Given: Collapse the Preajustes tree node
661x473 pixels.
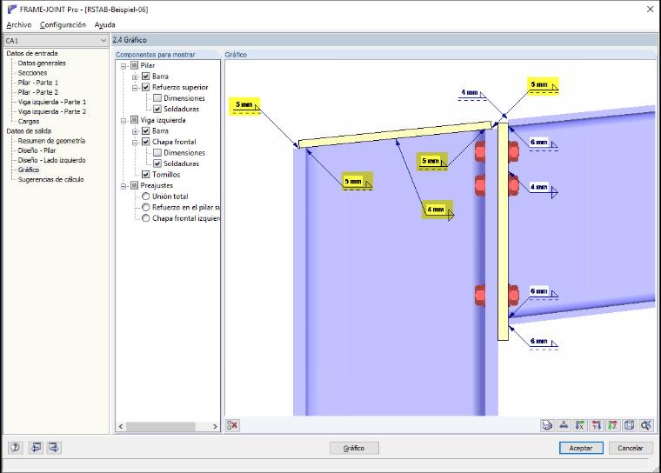Looking at the screenshot, I should [124, 186].
